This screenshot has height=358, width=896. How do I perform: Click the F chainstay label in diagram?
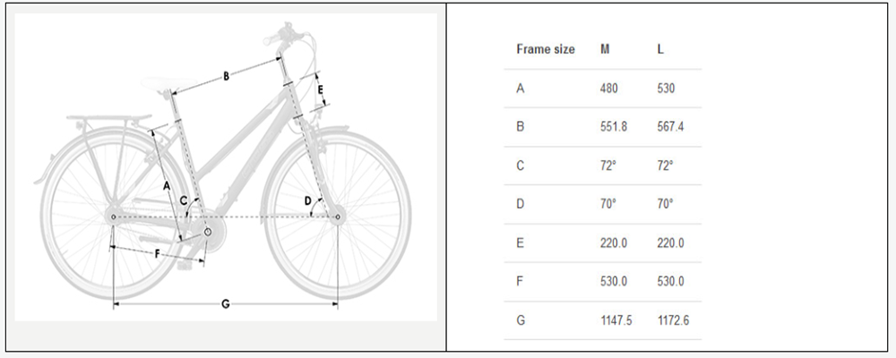tap(157, 254)
